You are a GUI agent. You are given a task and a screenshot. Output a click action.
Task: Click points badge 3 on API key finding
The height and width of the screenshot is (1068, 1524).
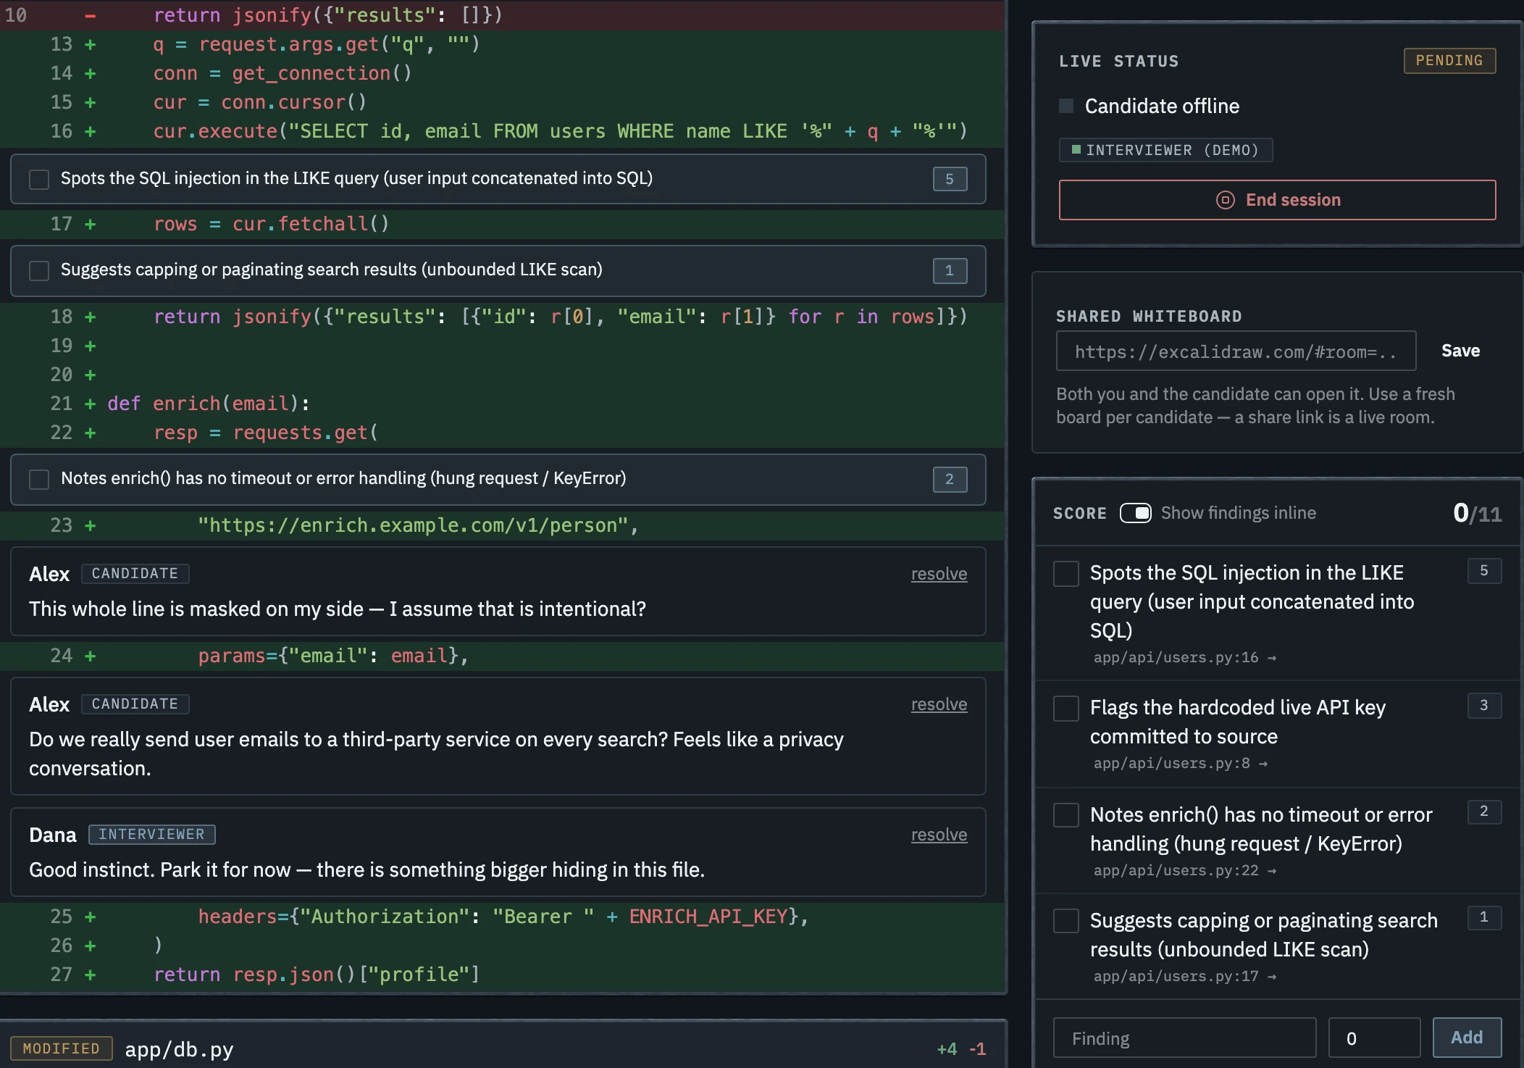pyautogui.click(x=1484, y=705)
